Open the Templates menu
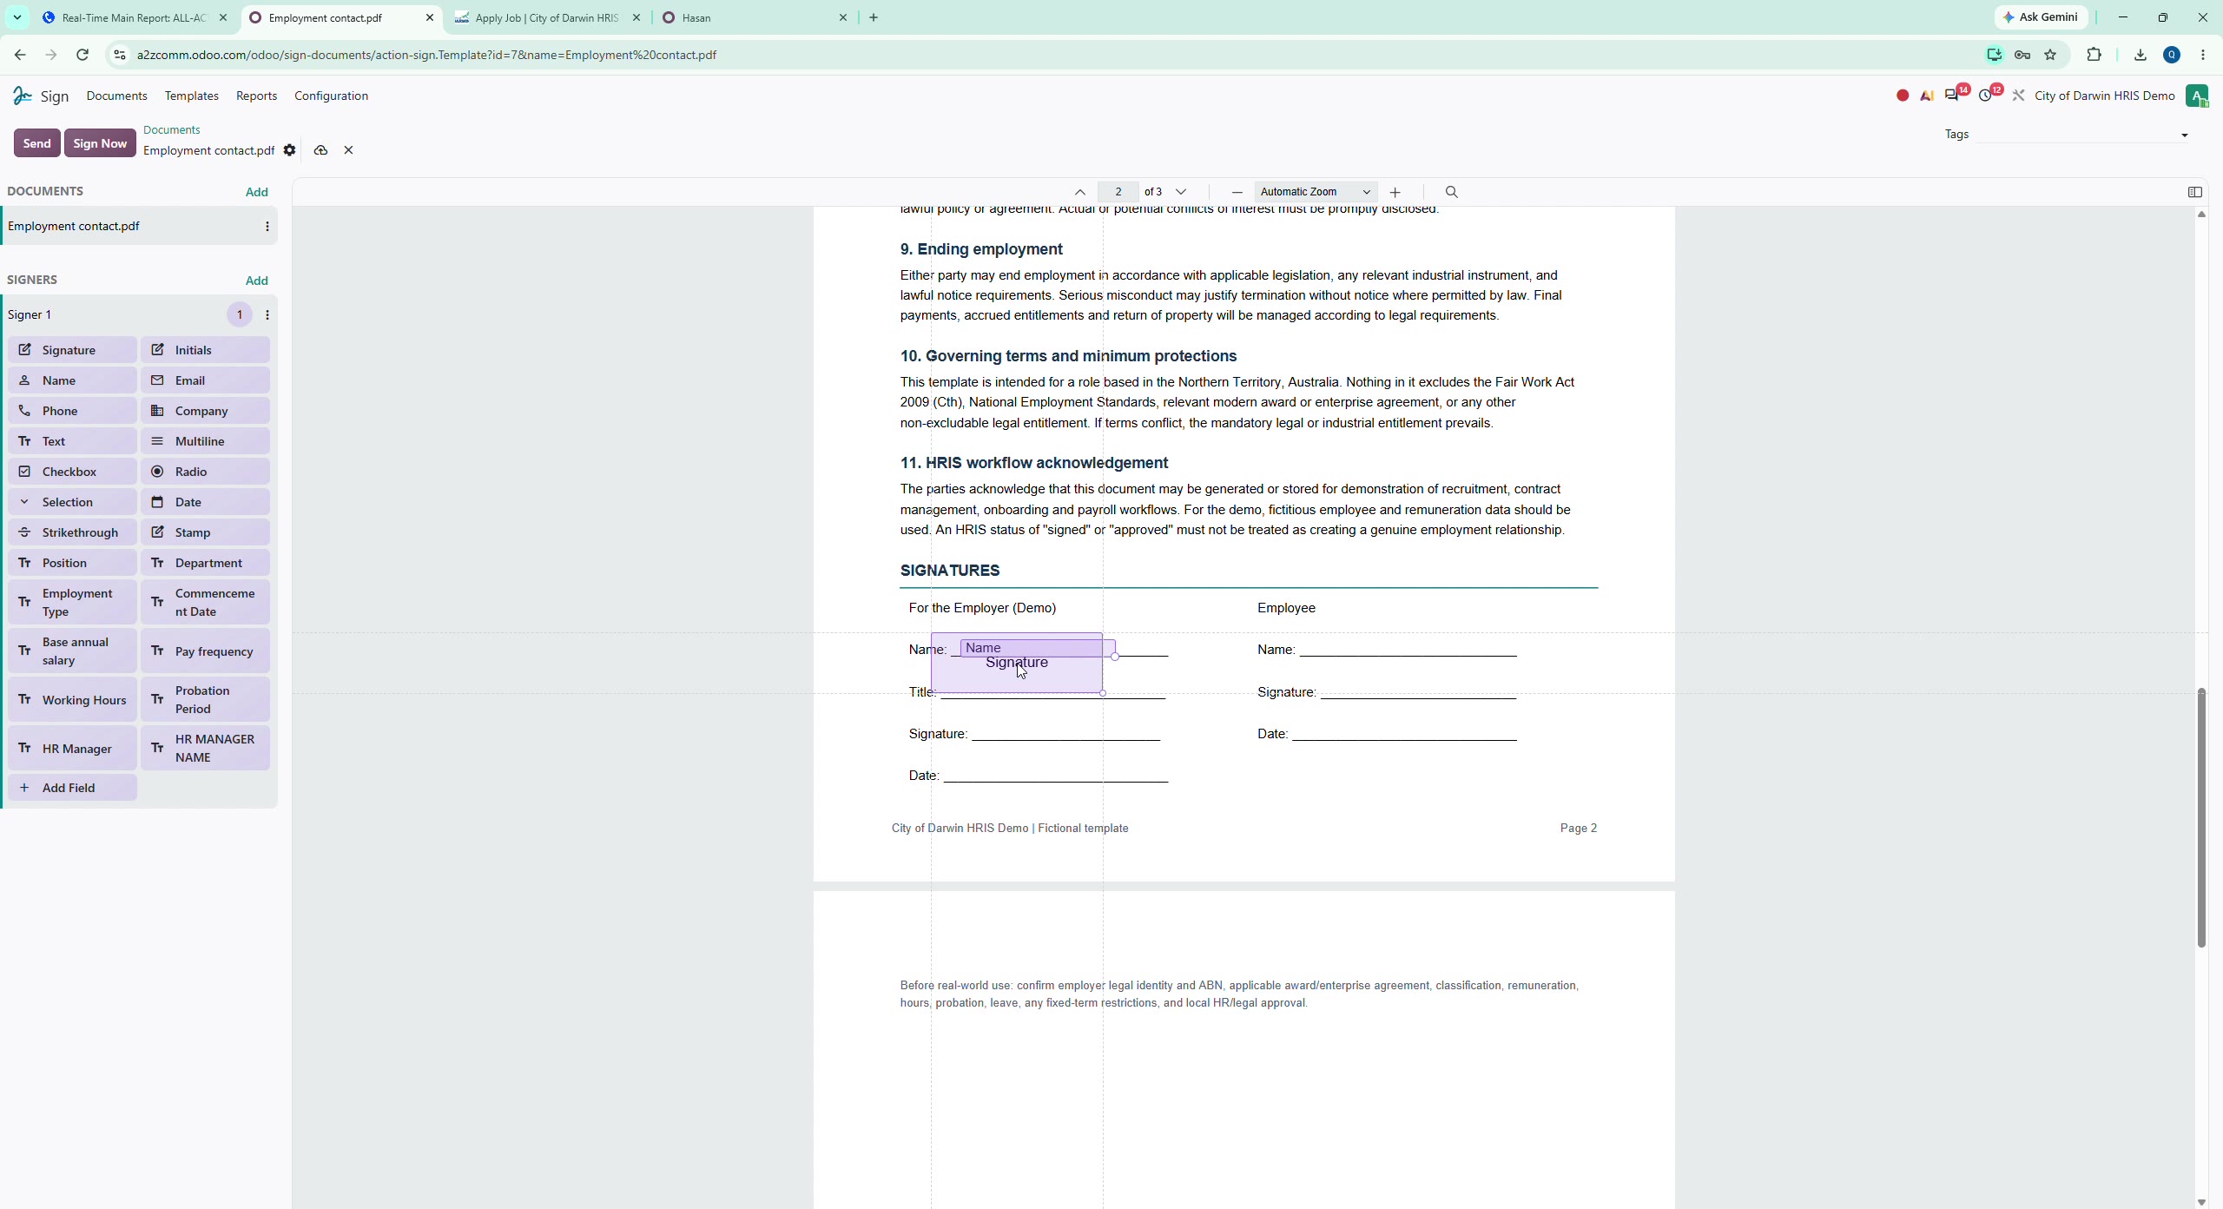Screen dimensions: 2223x1209 point(192,96)
